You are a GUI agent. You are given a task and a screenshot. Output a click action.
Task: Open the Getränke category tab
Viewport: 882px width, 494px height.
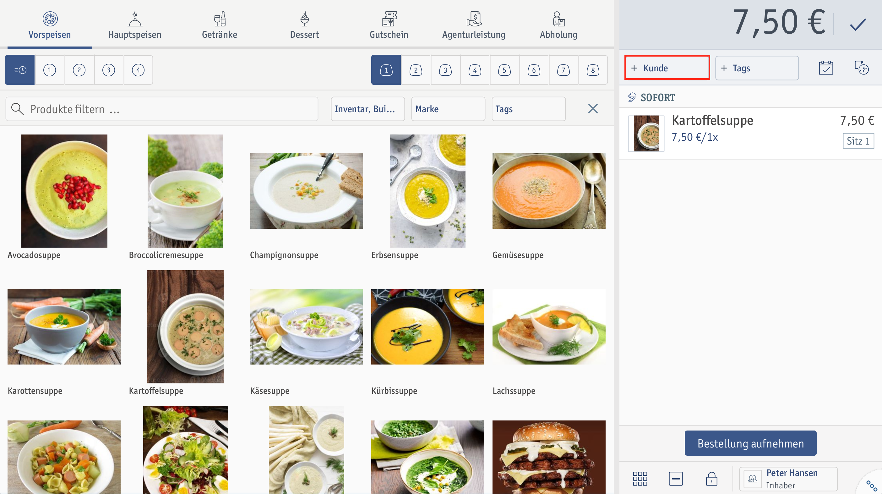[x=220, y=25]
